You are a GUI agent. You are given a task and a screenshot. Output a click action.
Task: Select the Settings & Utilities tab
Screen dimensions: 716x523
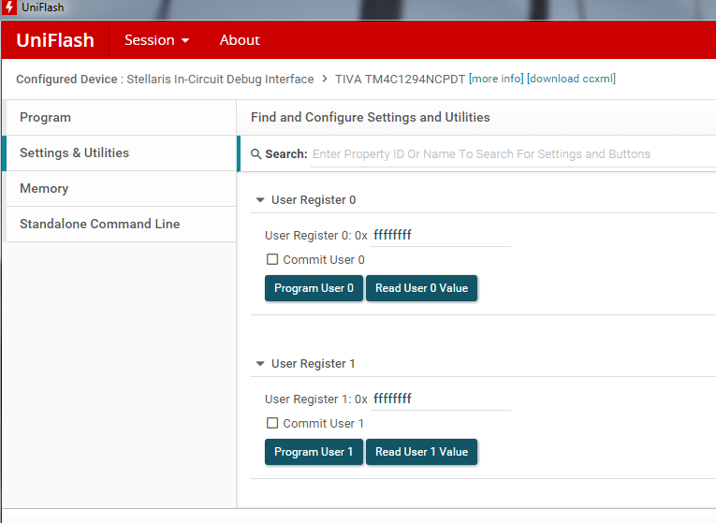[x=74, y=153]
